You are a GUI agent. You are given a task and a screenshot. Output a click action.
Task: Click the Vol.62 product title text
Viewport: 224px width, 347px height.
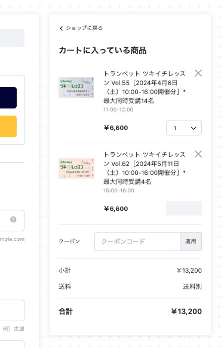pyautogui.click(x=145, y=168)
